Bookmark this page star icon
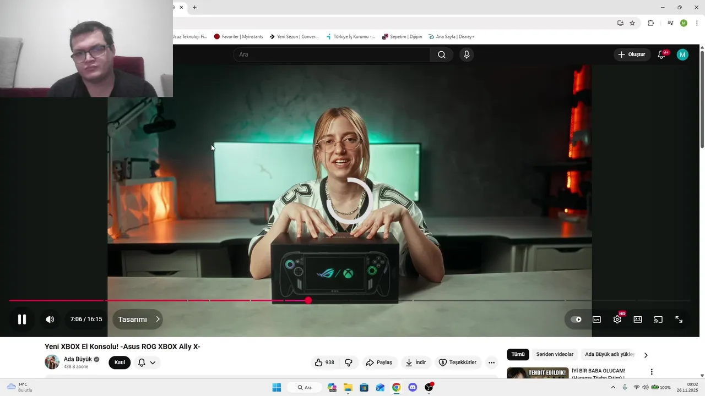This screenshot has height=396, width=705. click(x=632, y=23)
